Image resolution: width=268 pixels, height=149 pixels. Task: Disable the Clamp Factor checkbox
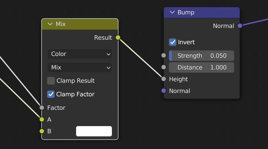coord(51,94)
